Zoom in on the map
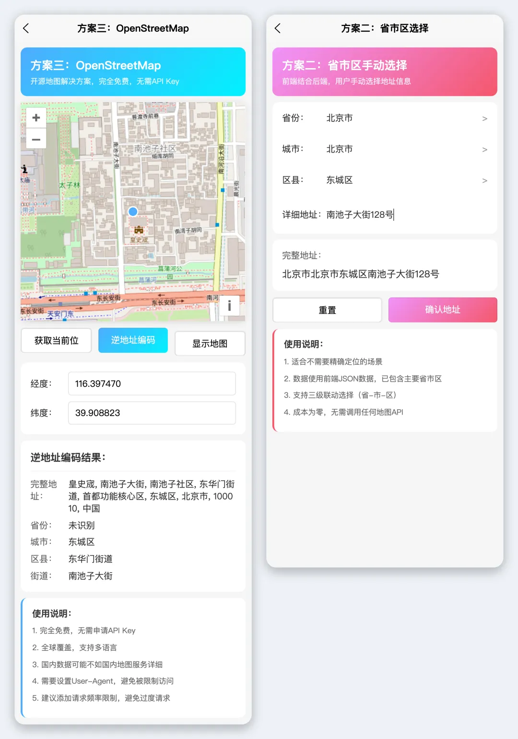 coord(36,118)
